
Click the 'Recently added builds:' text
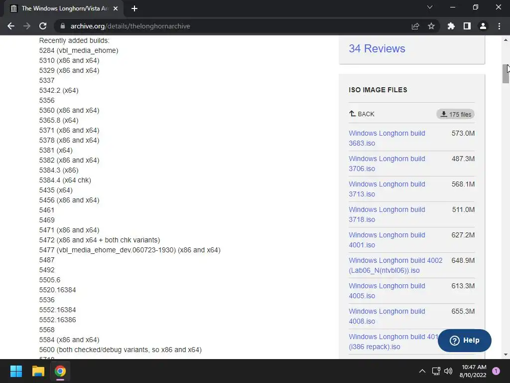click(x=74, y=40)
